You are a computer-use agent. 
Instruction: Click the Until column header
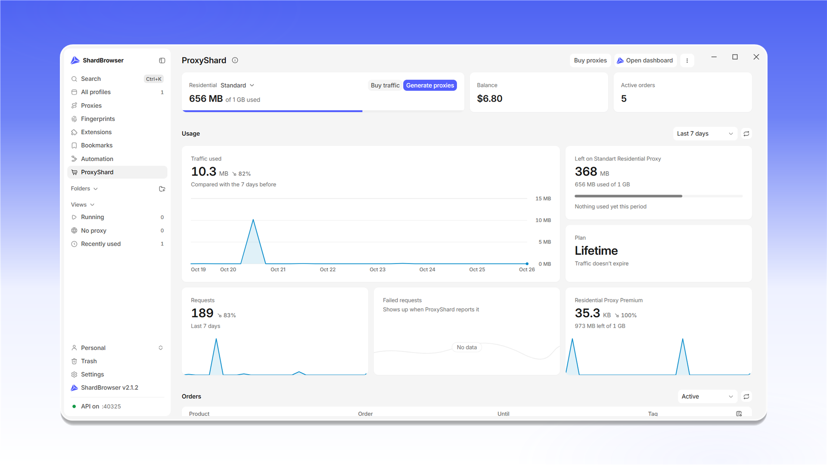point(503,413)
